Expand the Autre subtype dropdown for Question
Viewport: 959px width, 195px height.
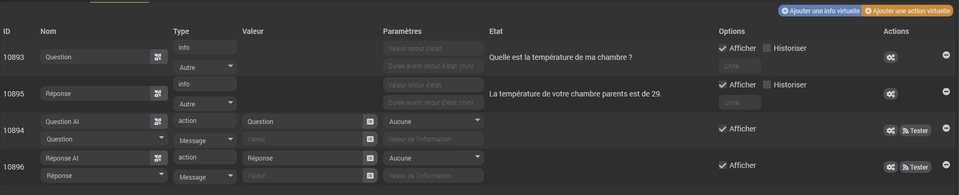point(205,67)
